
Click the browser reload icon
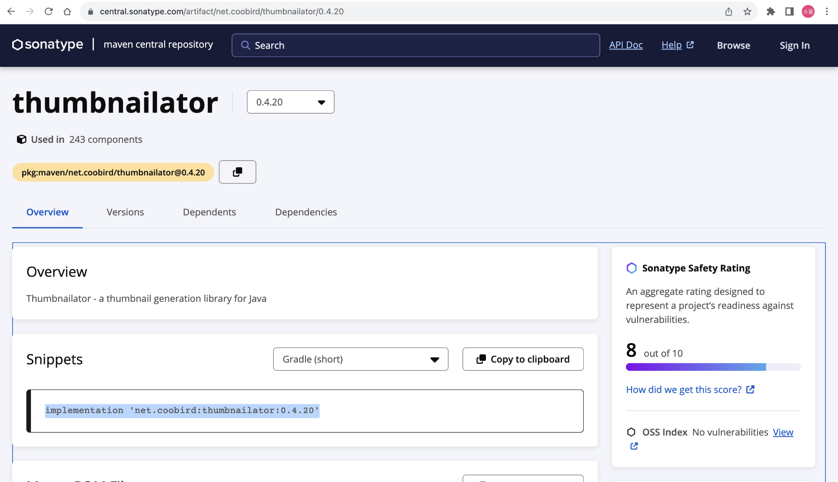[x=49, y=11]
